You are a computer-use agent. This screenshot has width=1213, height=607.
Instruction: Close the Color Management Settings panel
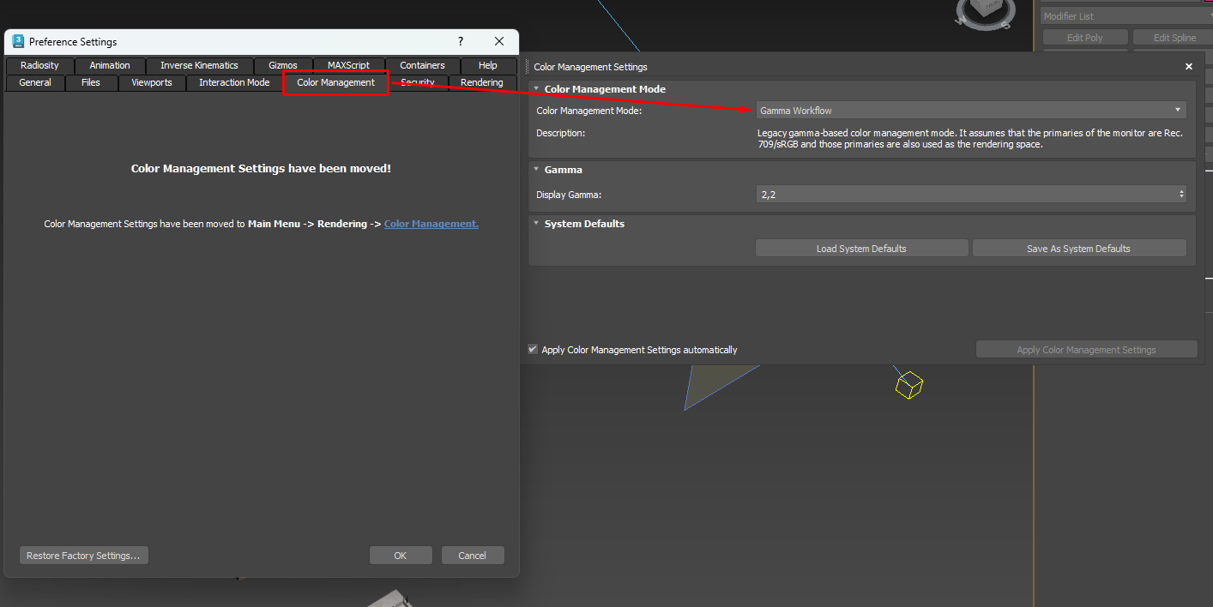point(1189,67)
